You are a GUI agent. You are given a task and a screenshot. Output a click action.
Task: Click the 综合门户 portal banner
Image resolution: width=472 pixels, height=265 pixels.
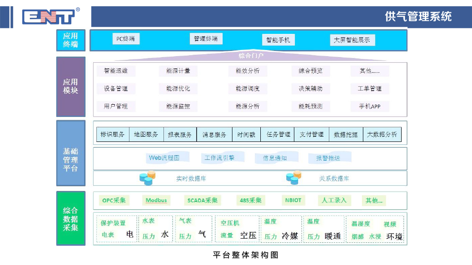coord(251,56)
